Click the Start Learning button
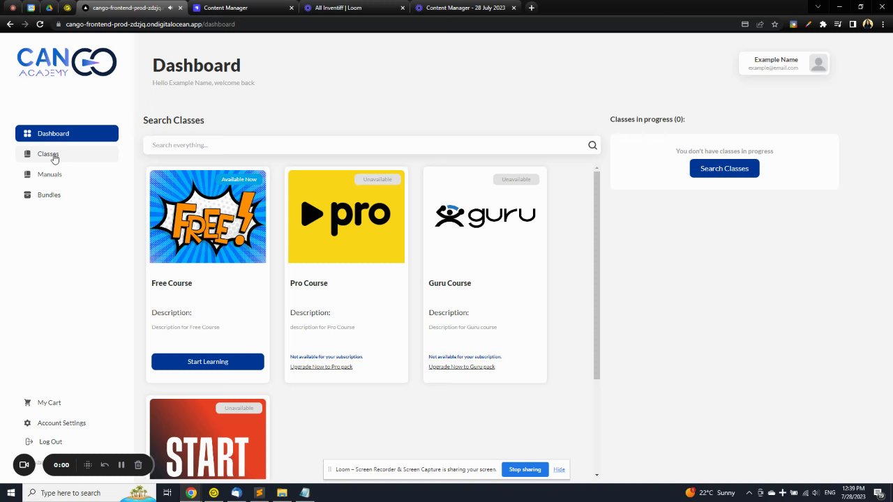The image size is (893, 502). (x=208, y=361)
